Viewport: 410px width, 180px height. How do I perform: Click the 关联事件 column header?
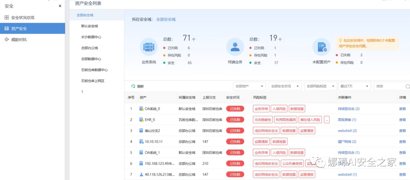tap(345, 97)
